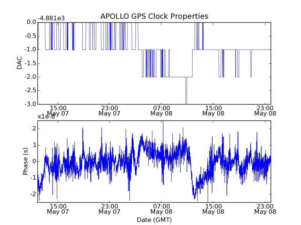Click the '1' tick on the Phase axis
The width and height of the screenshot is (301, 225).
point(34,145)
